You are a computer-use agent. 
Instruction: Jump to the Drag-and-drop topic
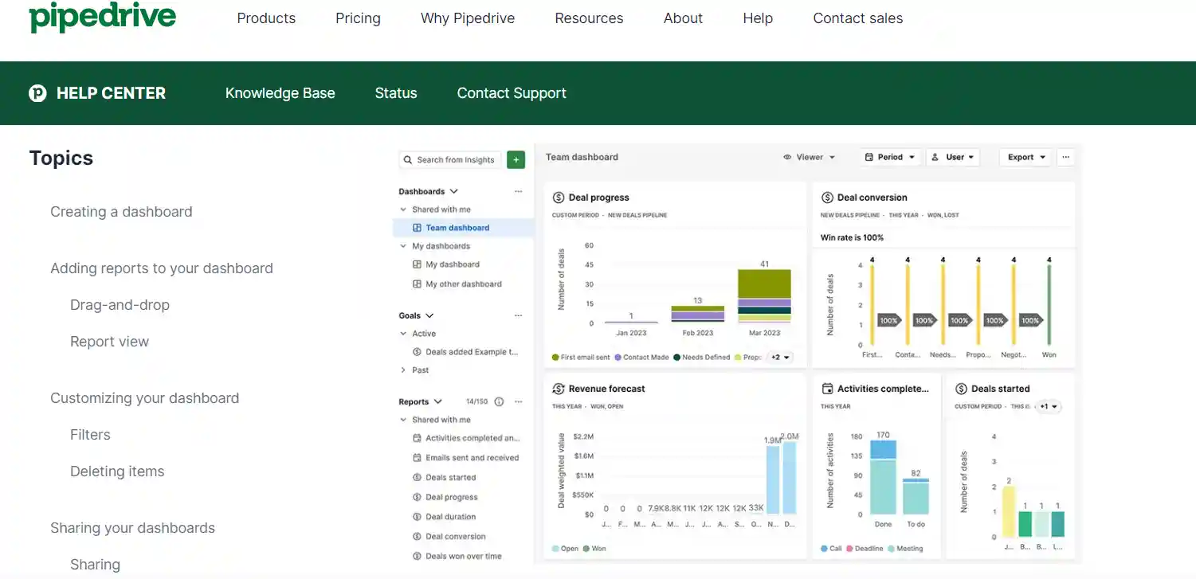[x=120, y=305]
